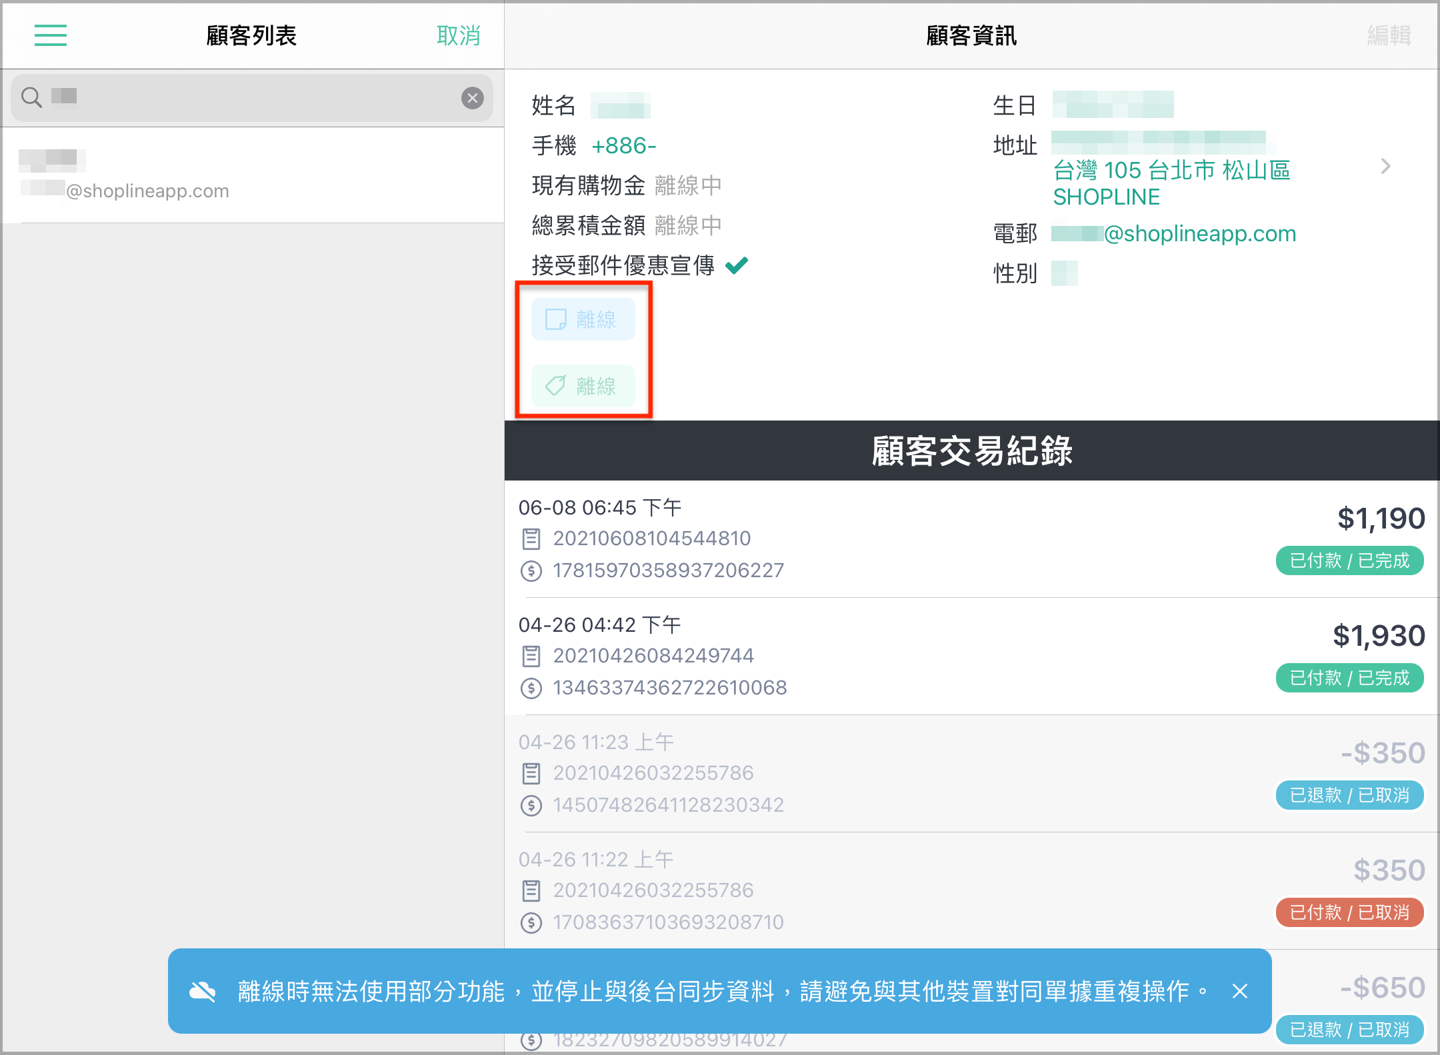1440x1055 pixels.
Task: Click the note 離線 button
Action: (583, 319)
